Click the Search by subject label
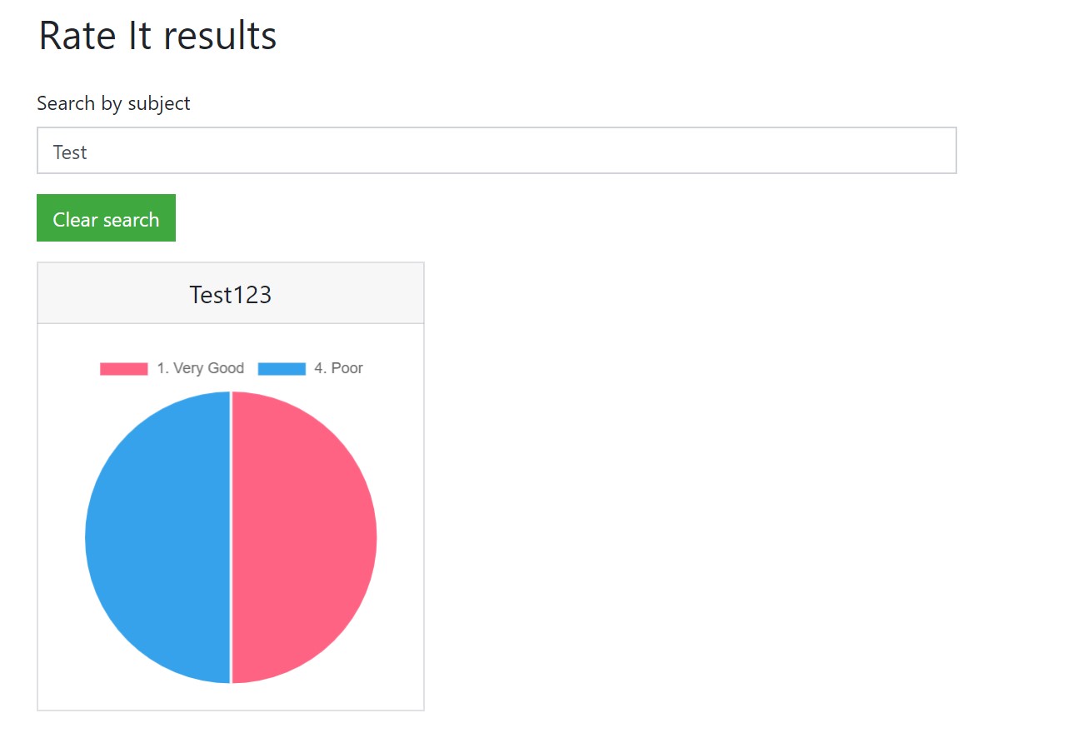 [x=113, y=103]
